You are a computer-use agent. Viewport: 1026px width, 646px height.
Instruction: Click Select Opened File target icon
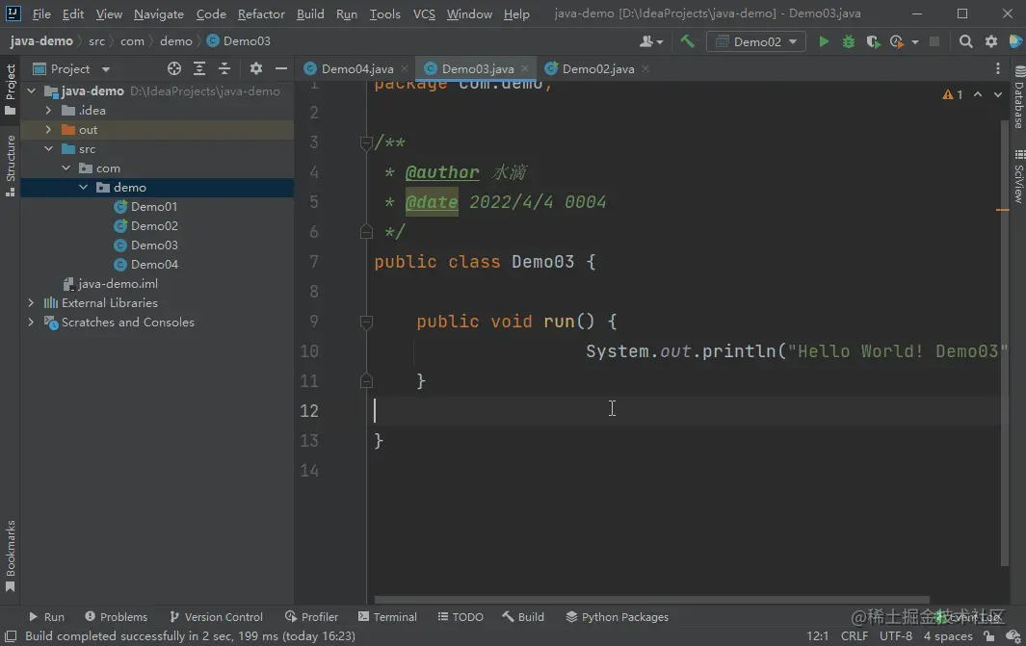coord(174,68)
